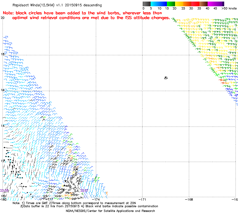
Task: Click the '-174' longitude axis label
Action: click(96, 199)
